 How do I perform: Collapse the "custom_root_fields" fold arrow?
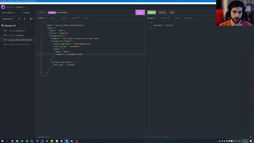tap(43, 41)
